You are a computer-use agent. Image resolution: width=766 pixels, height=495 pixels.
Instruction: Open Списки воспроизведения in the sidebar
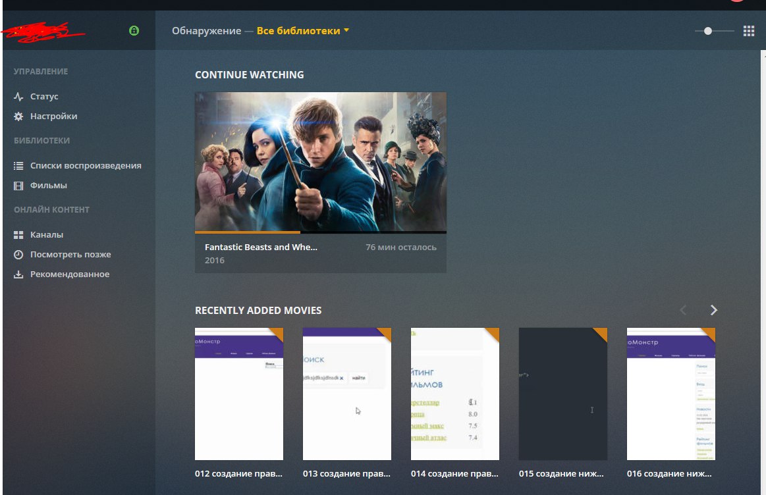point(86,165)
